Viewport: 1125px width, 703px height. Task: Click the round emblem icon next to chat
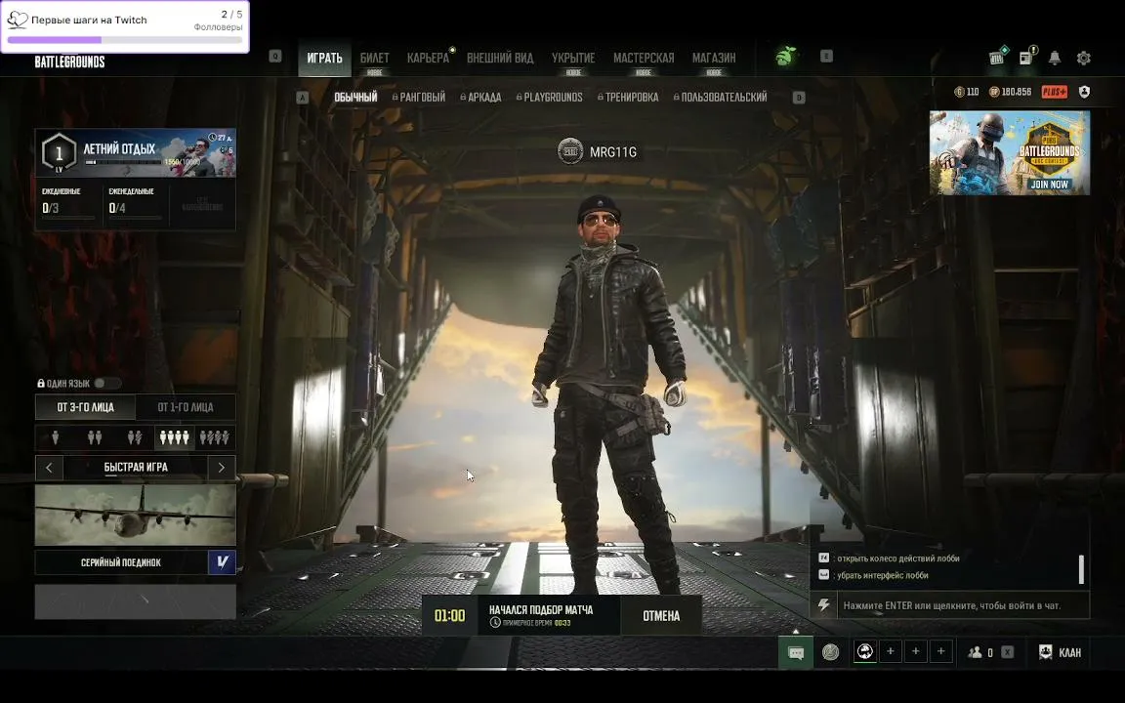click(830, 652)
